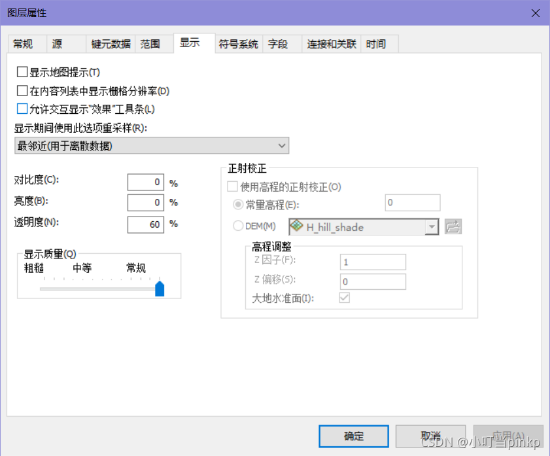Toggle 允许交互显示"效果"工具条(L) checkbox
This screenshot has height=456, width=550.
click(22, 109)
